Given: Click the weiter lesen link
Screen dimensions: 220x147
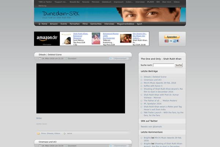Looking at the screenshot, I should click(42, 124).
